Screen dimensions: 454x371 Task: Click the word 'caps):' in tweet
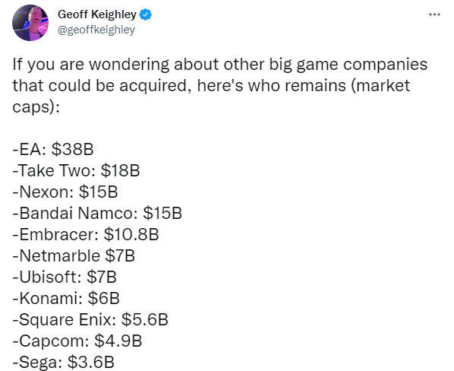point(36,107)
